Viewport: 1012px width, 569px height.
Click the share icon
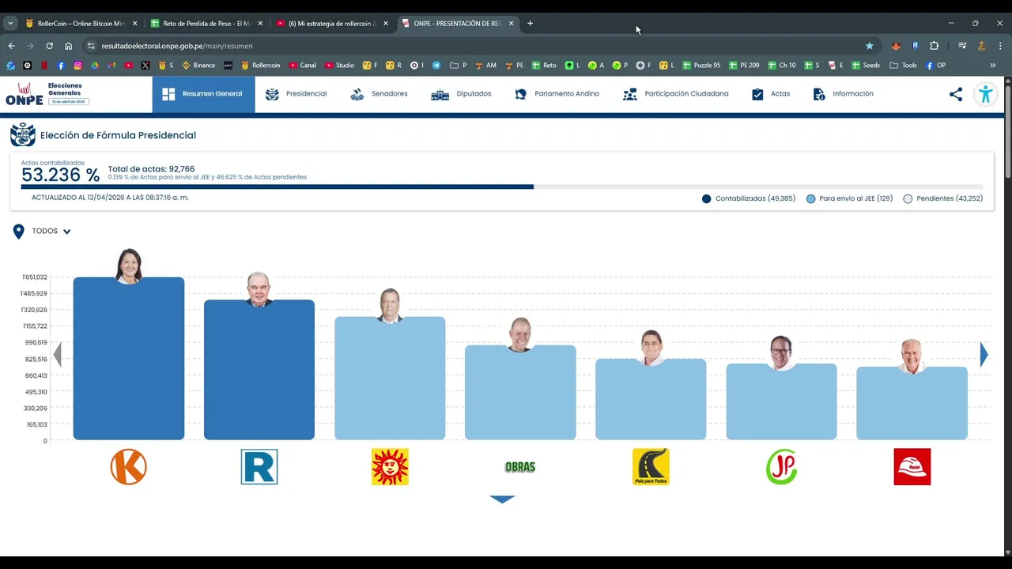[x=956, y=94]
